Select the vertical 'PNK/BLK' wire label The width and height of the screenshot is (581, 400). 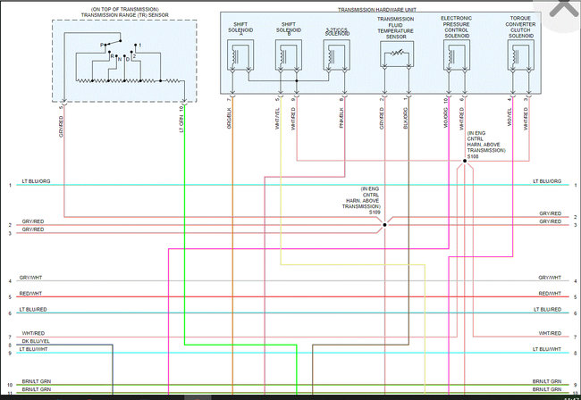click(341, 119)
